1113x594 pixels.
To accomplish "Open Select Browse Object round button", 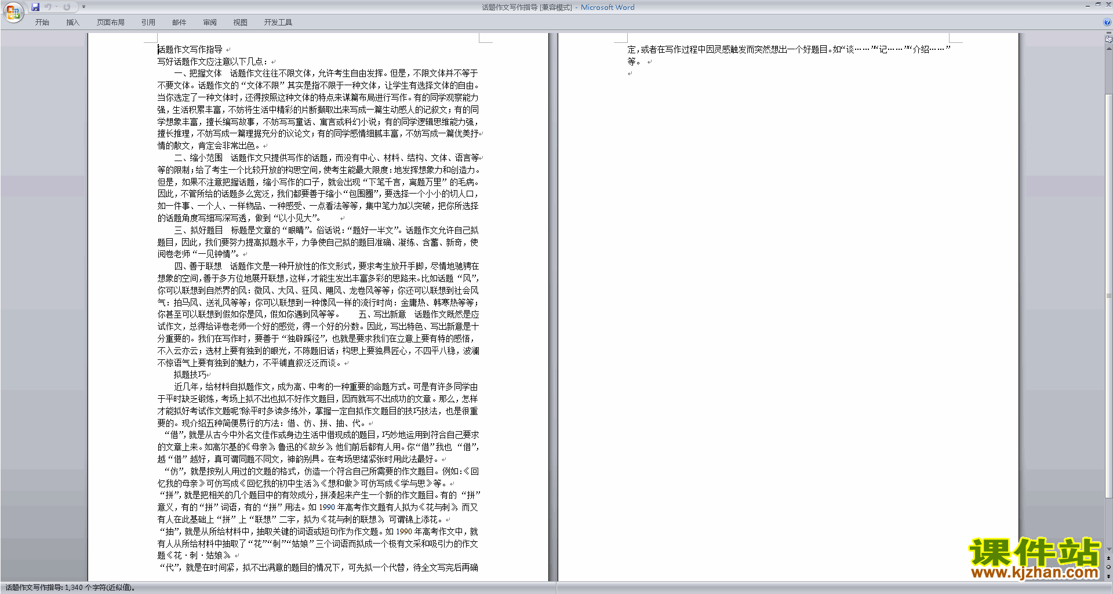I will [x=1108, y=567].
